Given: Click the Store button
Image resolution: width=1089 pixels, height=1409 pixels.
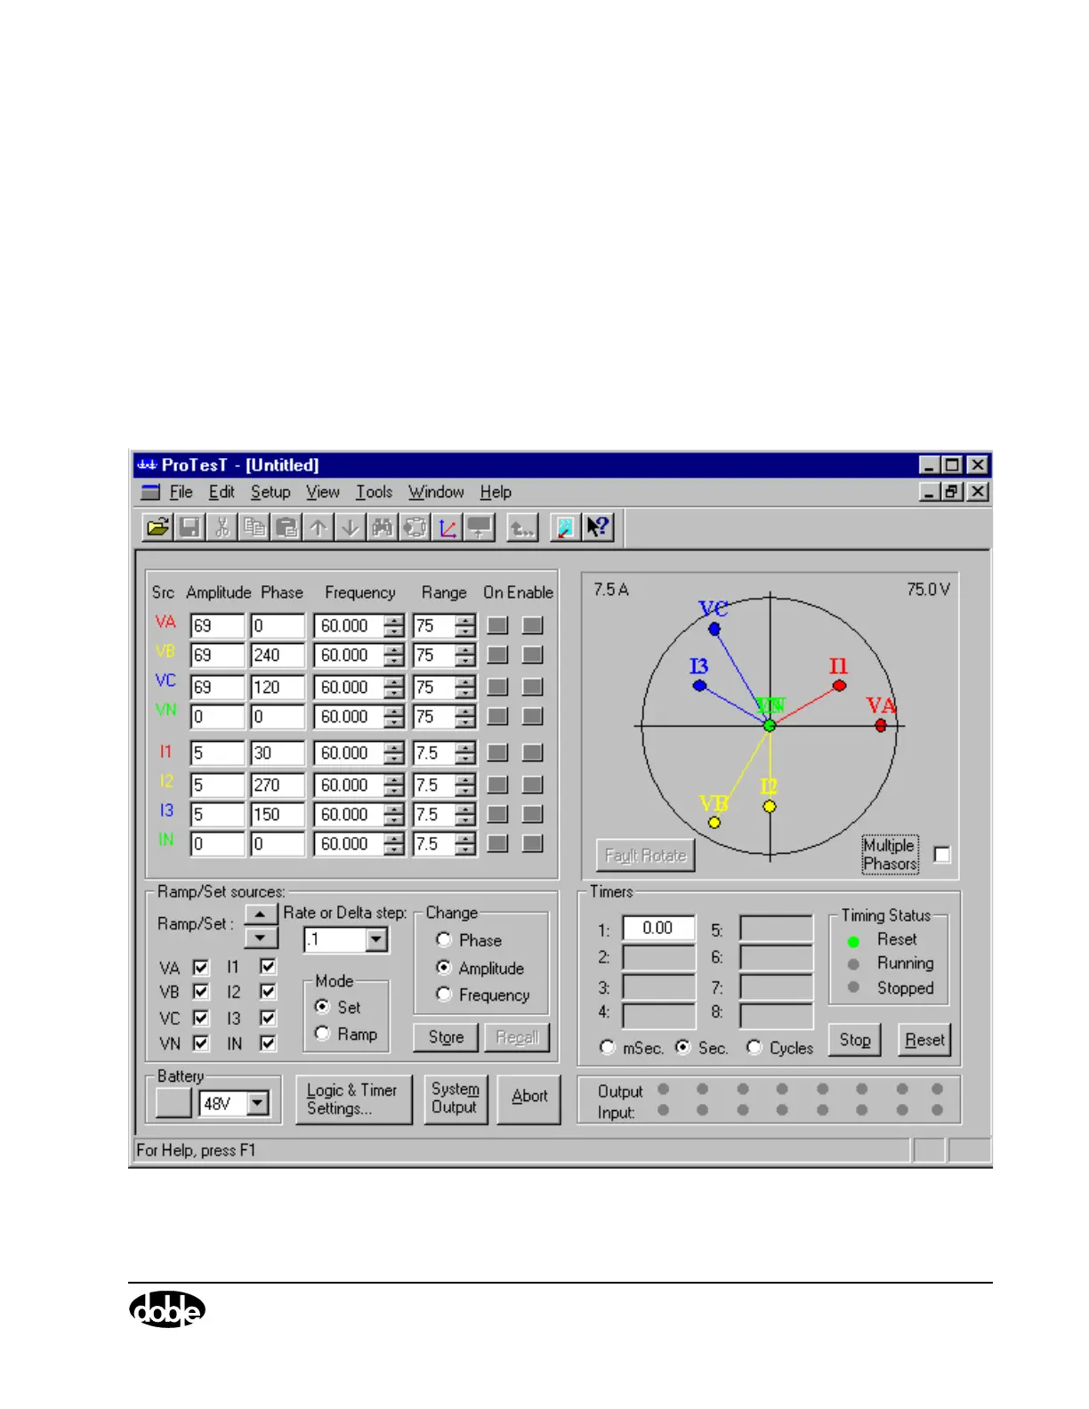Looking at the screenshot, I should point(447,1037).
